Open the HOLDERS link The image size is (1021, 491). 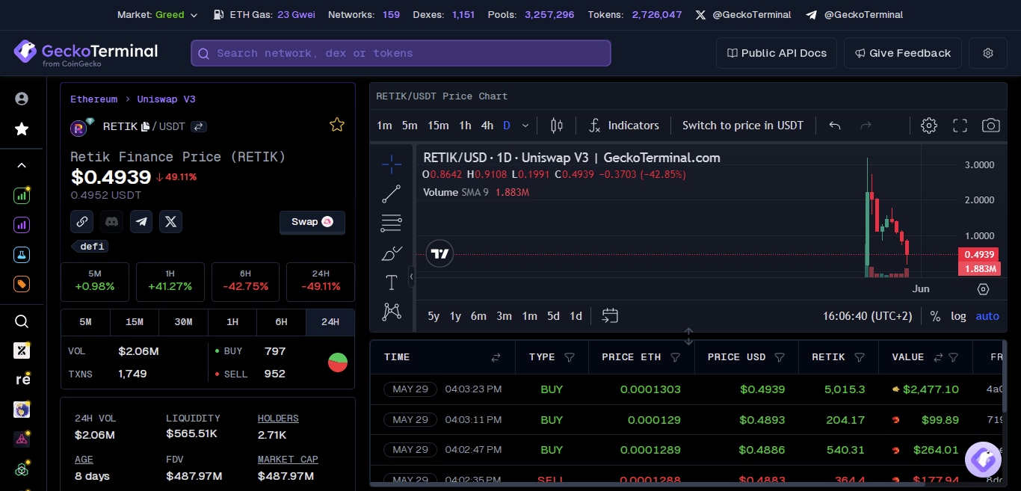click(x=278, y=419)
